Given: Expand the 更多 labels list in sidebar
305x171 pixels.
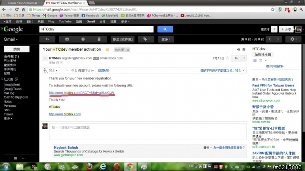Looking at the screenshot, I should [x=8, y=118].
